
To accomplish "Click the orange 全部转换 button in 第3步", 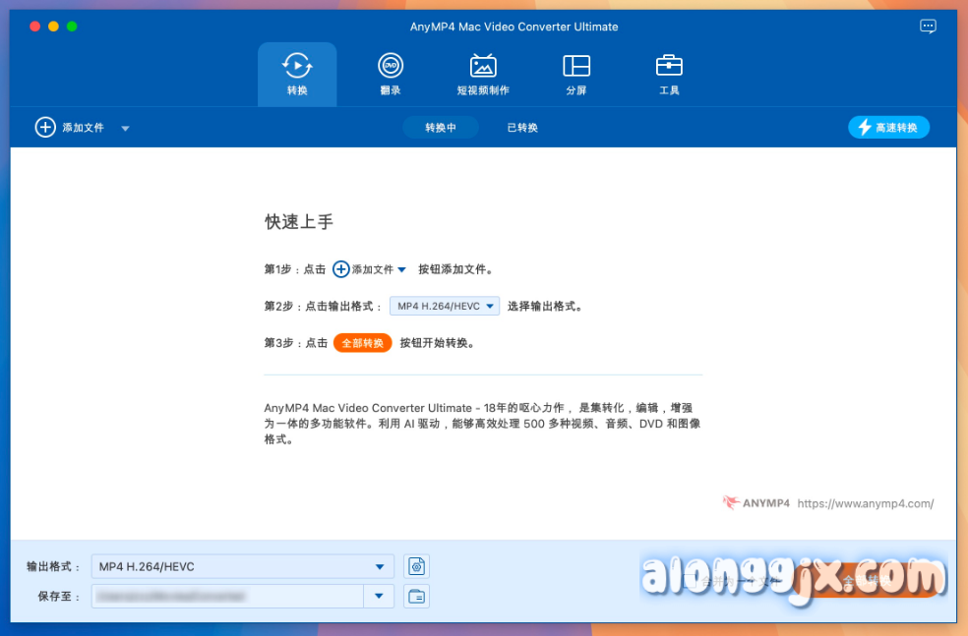I will point(362,343).
